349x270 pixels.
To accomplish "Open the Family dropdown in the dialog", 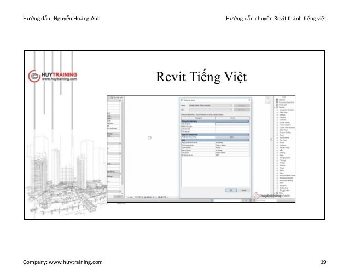I will (x=211, y=105).
